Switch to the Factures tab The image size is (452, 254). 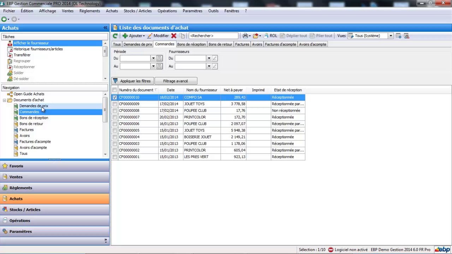242,44
